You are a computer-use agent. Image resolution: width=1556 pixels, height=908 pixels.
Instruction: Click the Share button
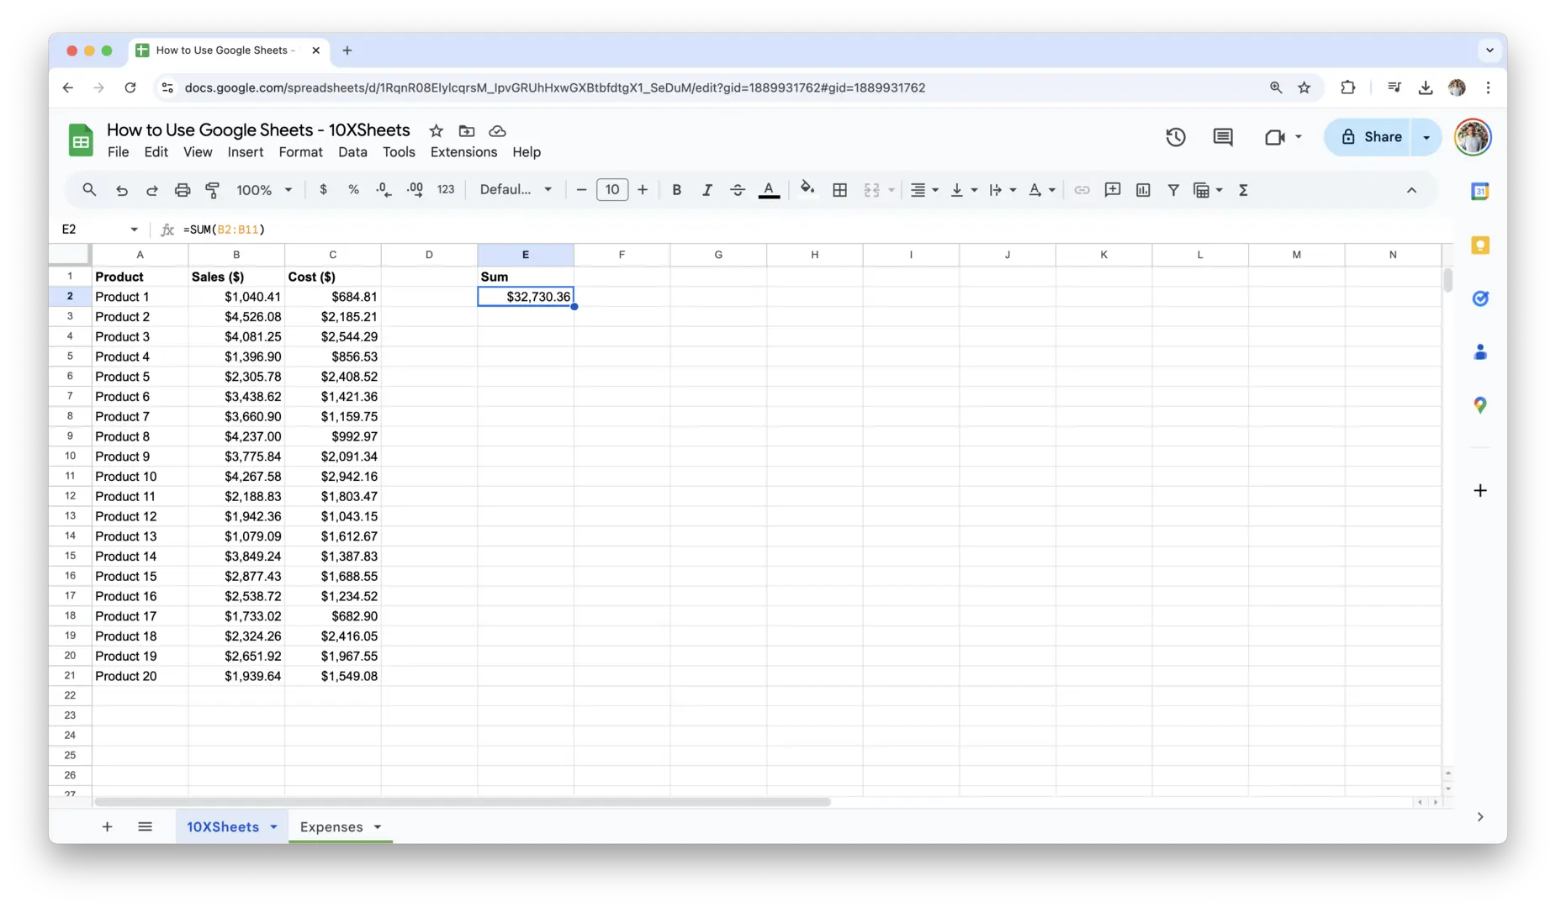click(x=1371, y=137)
